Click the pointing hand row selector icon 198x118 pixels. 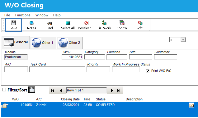(x=5, y=106)
